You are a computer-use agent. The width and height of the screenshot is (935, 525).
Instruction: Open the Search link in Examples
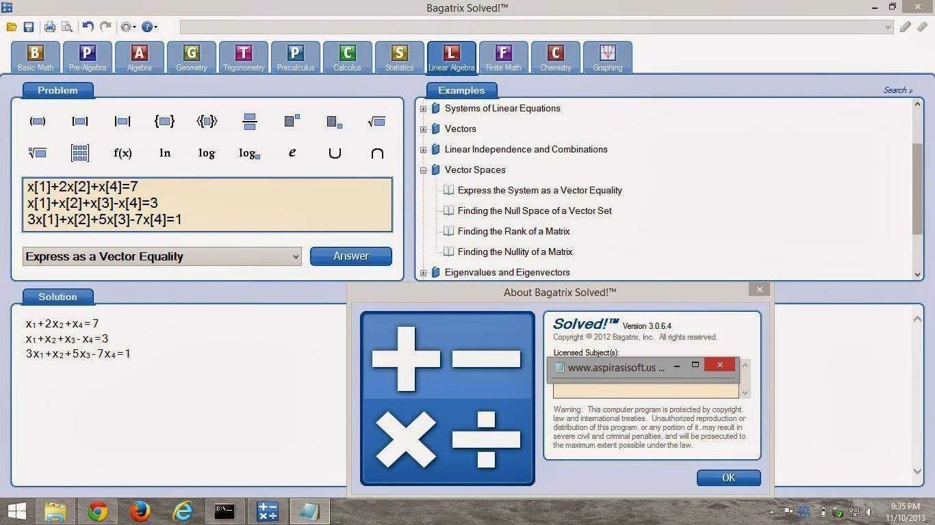(898, 90)
